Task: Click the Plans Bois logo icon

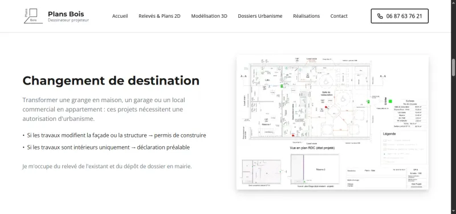Action: point(33,16)
